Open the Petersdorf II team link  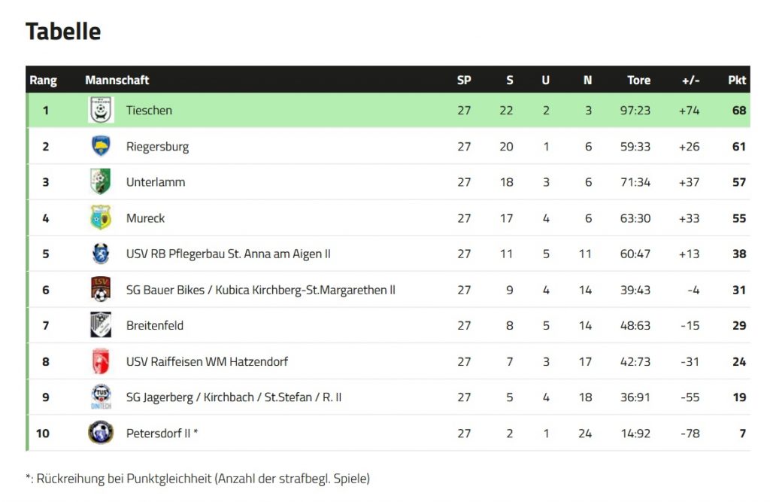tap(162, 434)
